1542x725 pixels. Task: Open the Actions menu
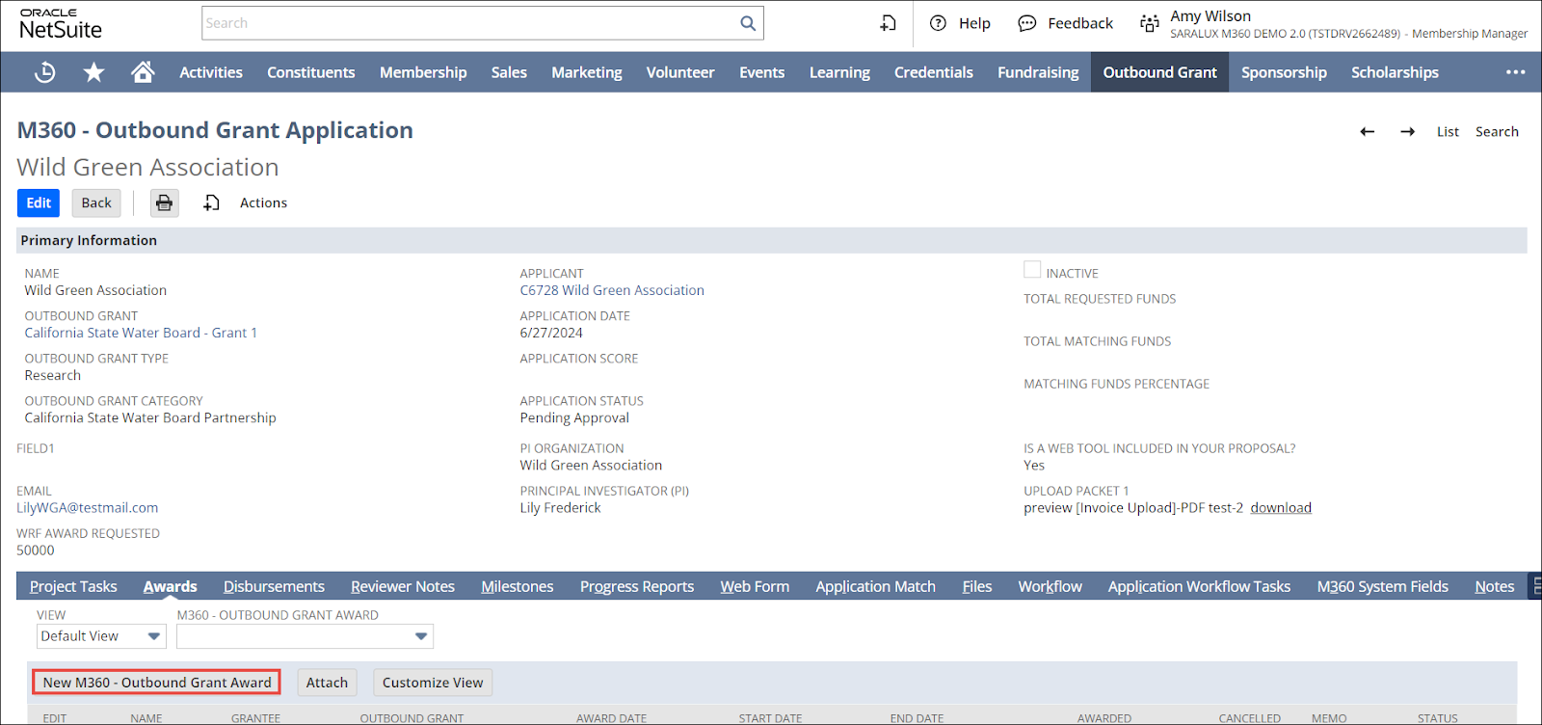pyautogui.click(x=263, y=202)
